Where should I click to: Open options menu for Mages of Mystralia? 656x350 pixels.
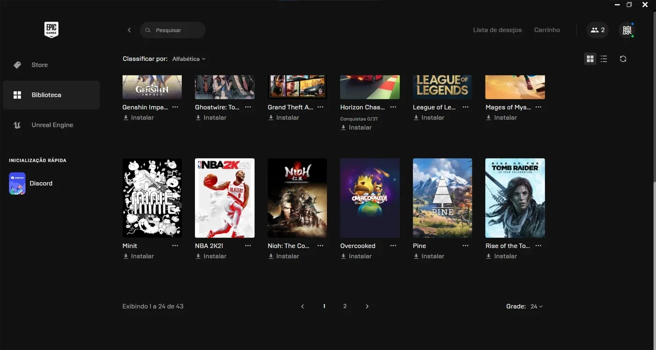[538, 107]
